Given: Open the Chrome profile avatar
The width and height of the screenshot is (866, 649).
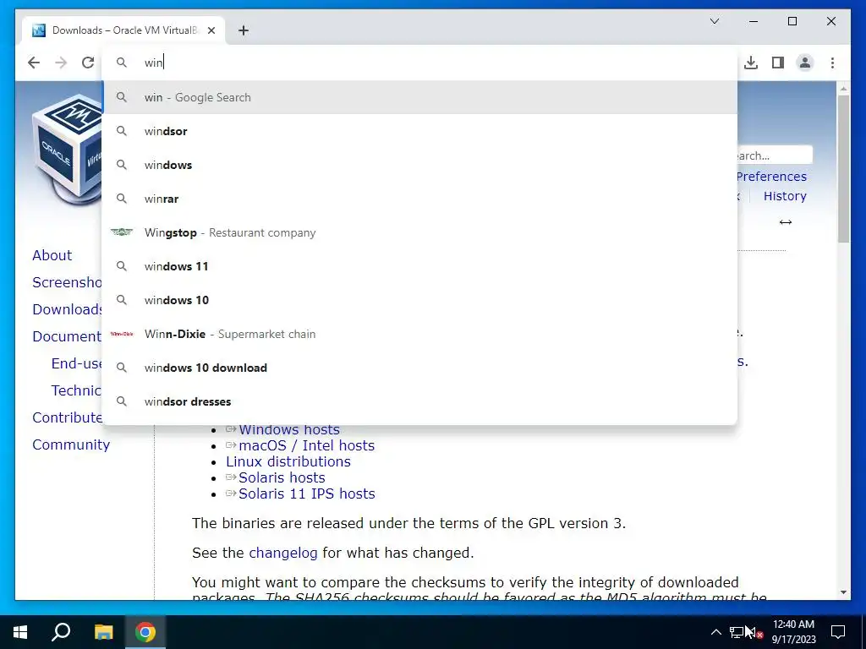Looking at the screenshot, I should pos(805,63).
